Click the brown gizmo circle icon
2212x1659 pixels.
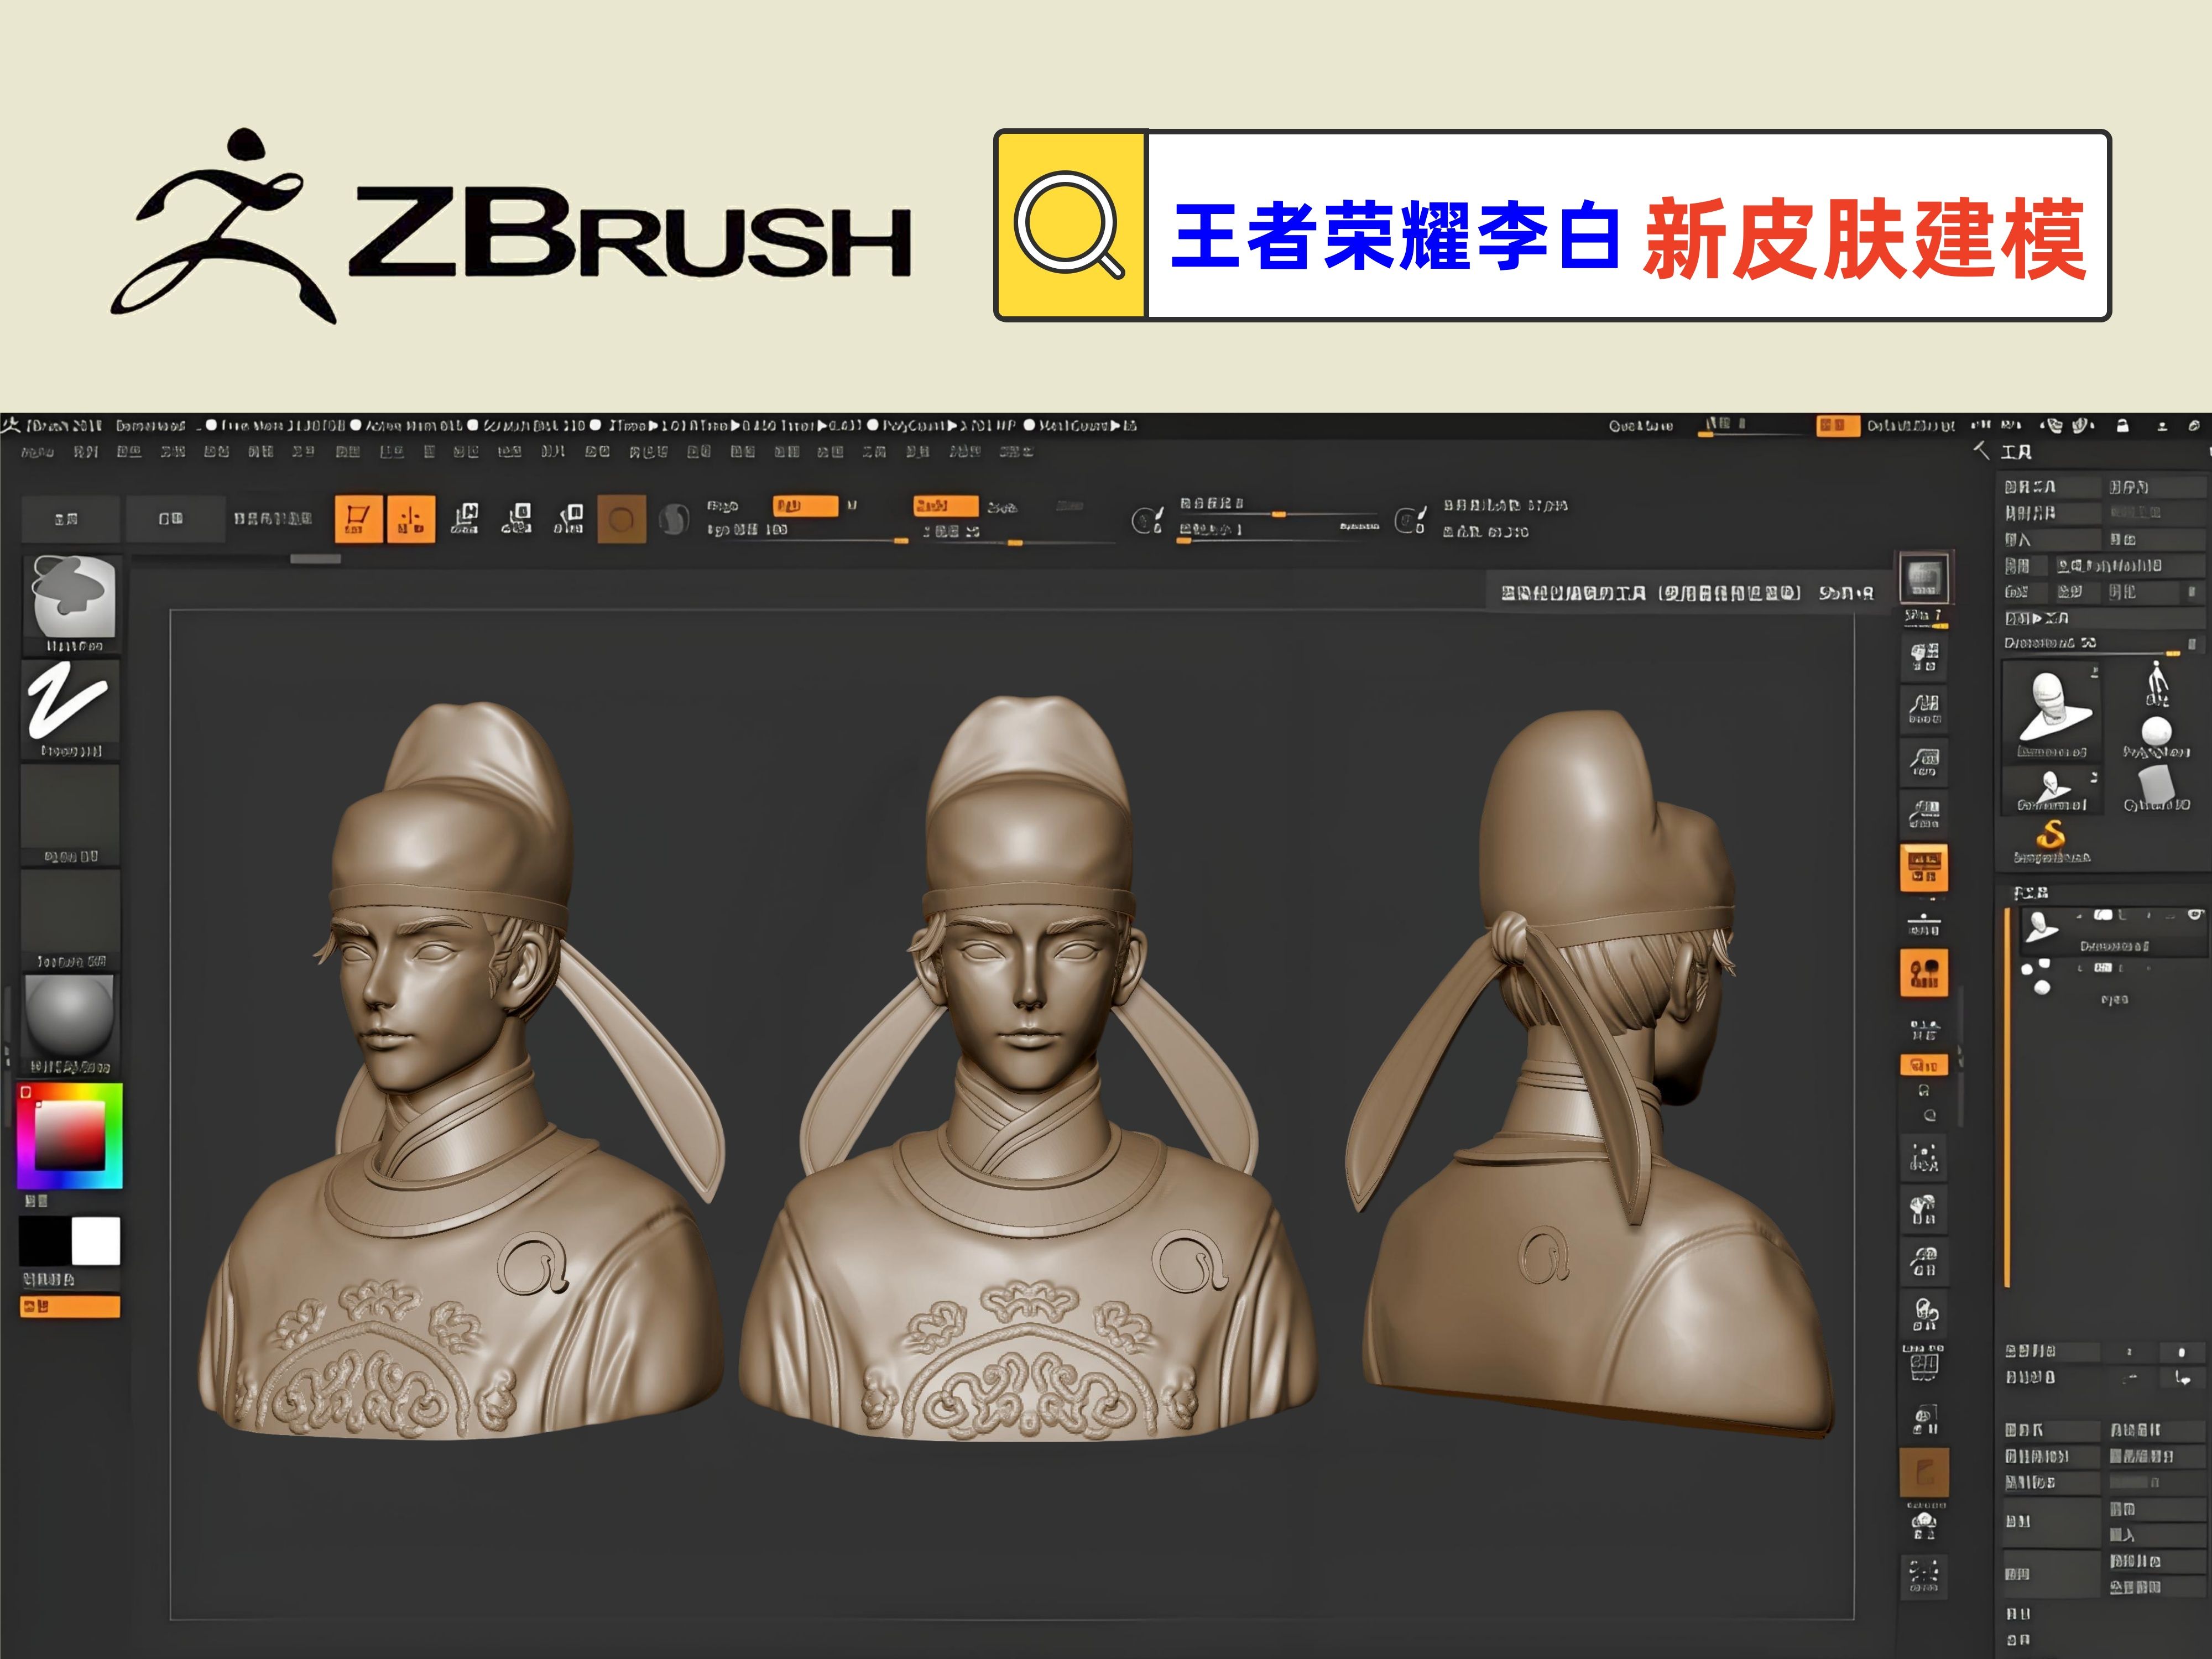[x=621, y=520]
